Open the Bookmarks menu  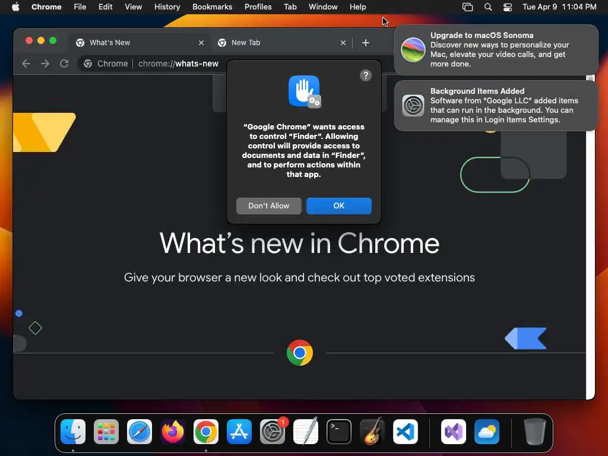[x=212, y=7]
